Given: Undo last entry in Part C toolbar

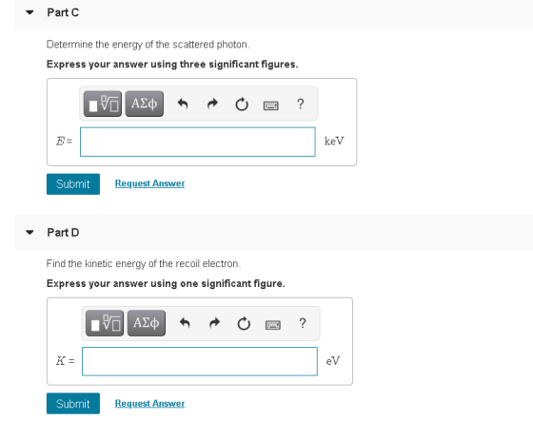Looking at the screenshot, I should click(x=183, y=104).
